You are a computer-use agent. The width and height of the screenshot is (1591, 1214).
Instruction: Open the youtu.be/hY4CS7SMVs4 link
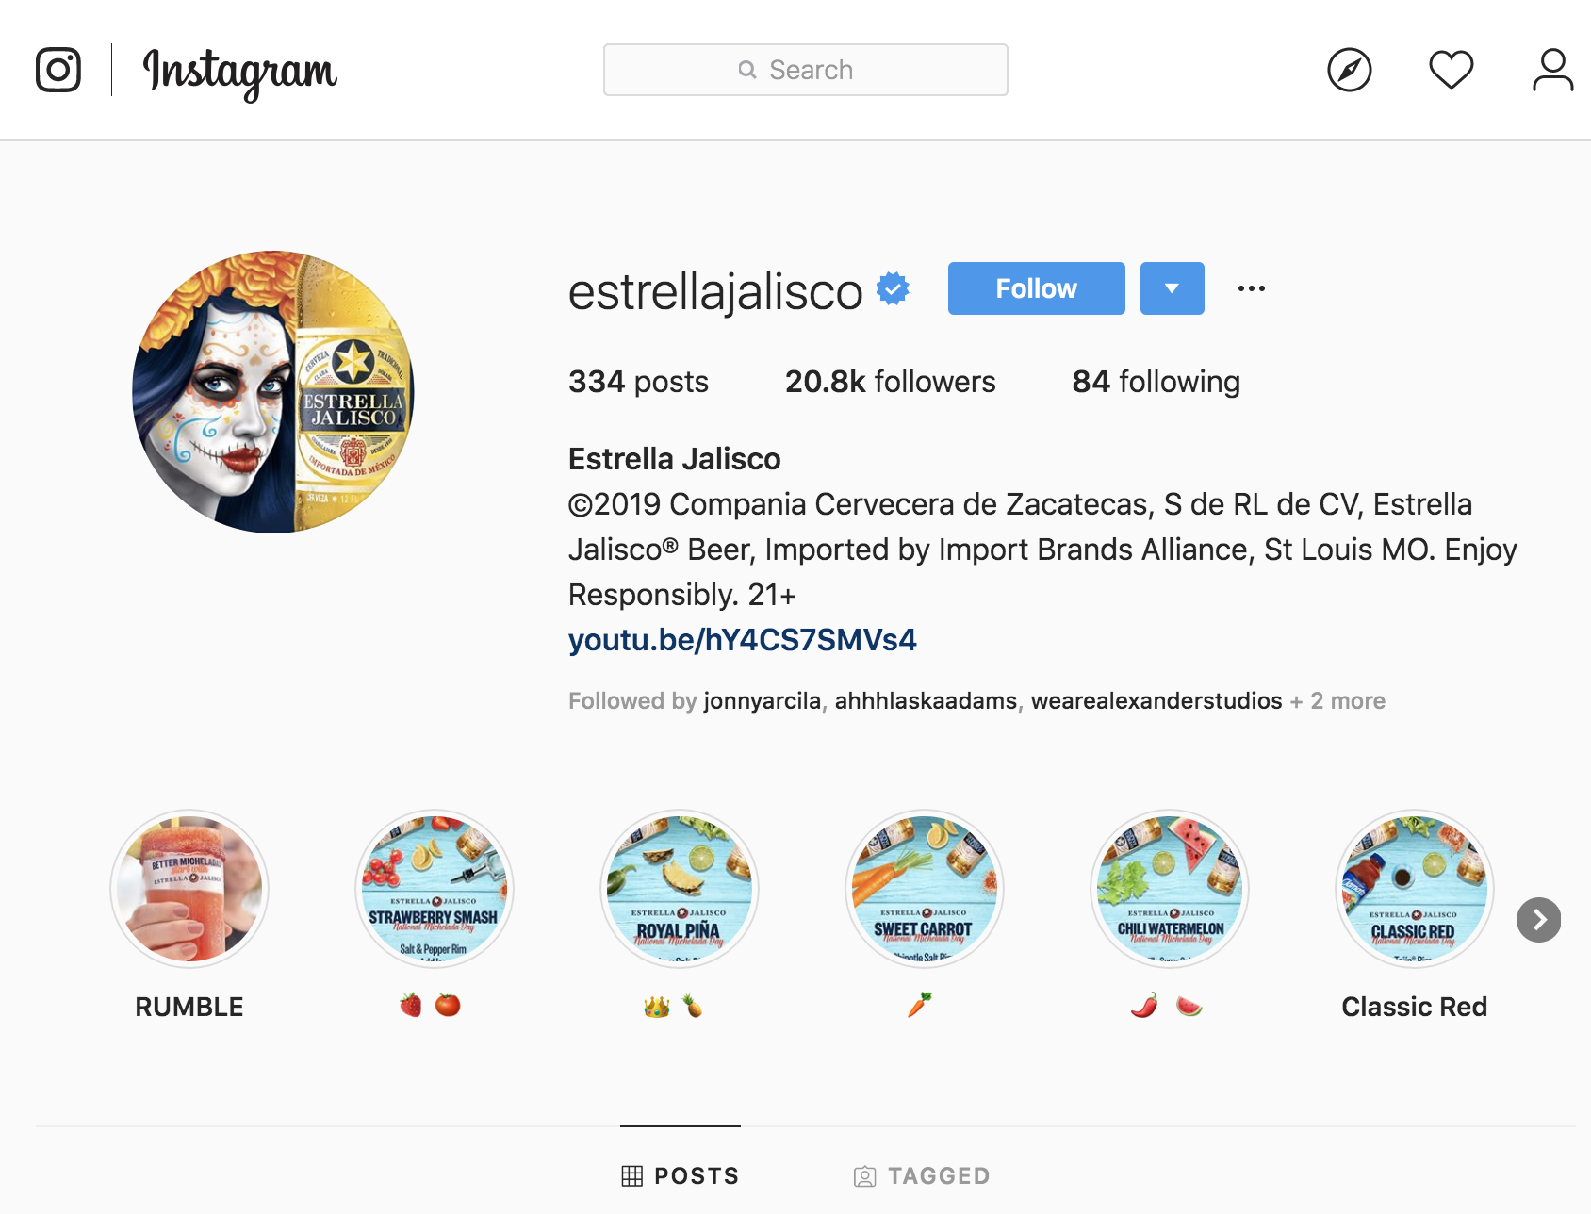(x=742, y=640)
